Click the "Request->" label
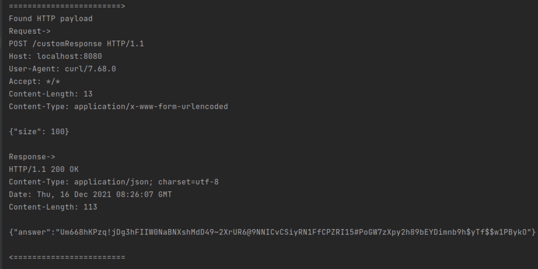This screenshot has height=269, width=538. (30, 31)
